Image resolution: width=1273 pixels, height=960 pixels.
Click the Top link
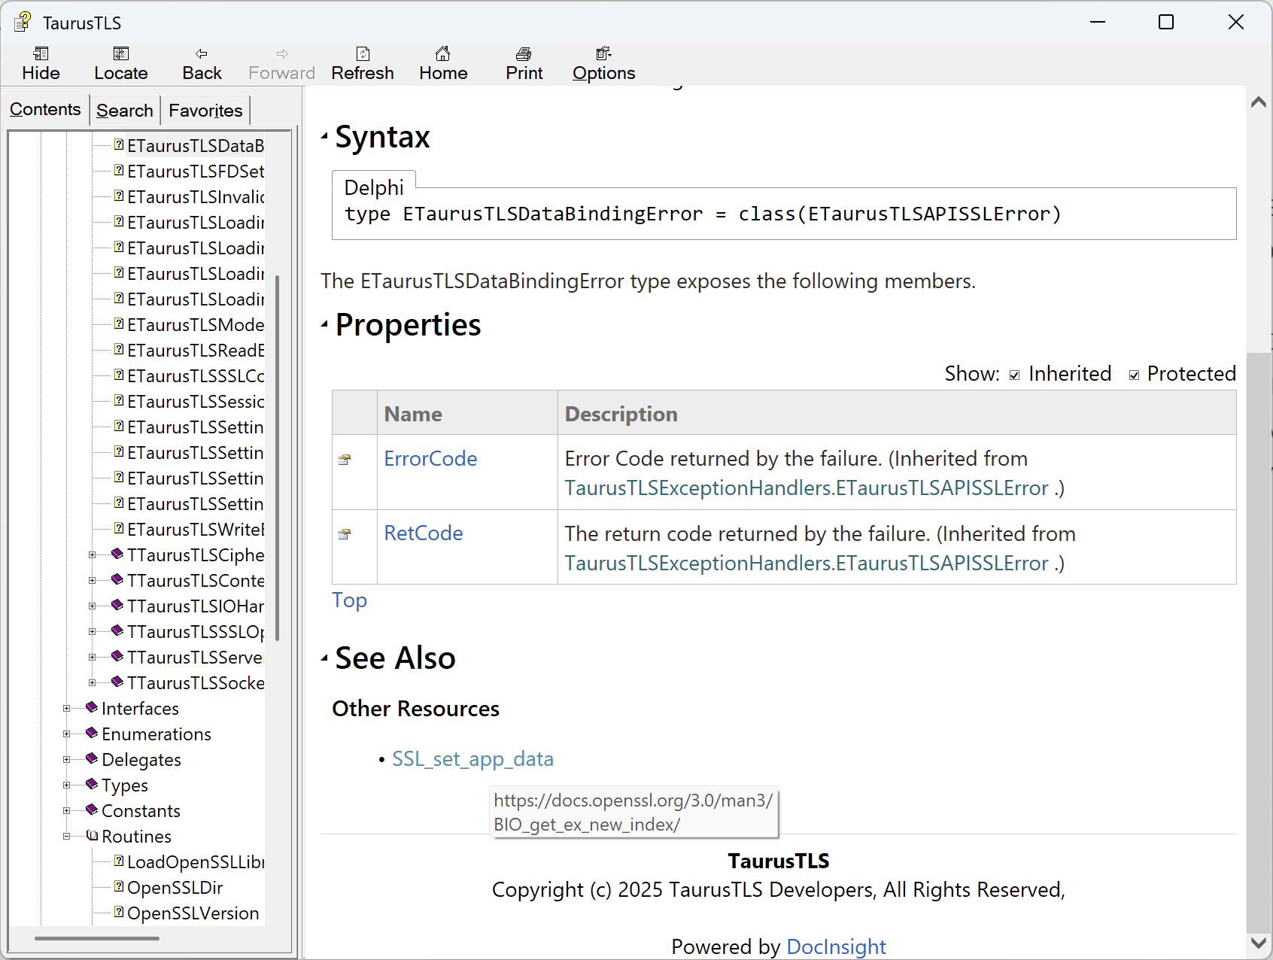point(350,600)
